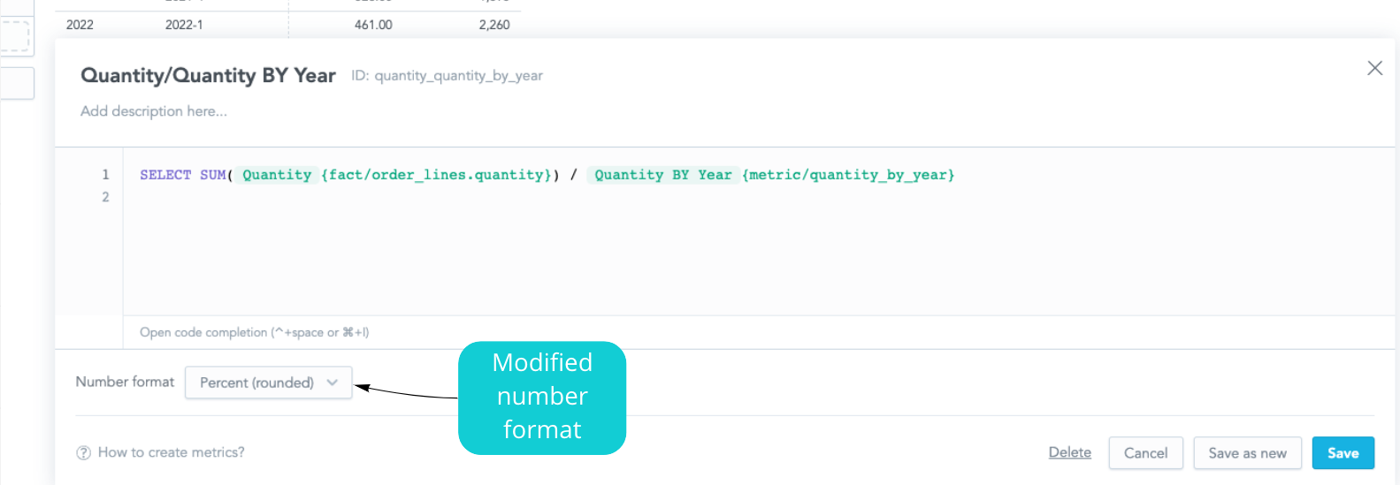The height and width of the screenshot is (485, 1400).
Task: Select the Quantity BY Year metric token
Action: (x=662, y=175)
